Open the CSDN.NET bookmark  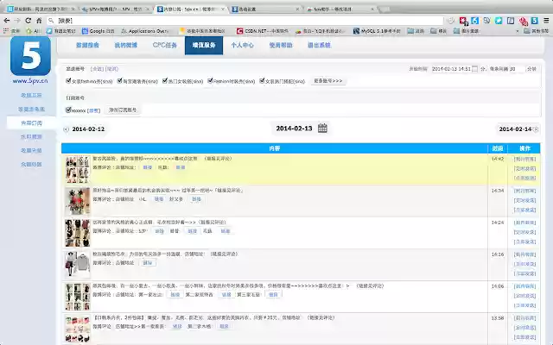point(263,31)
